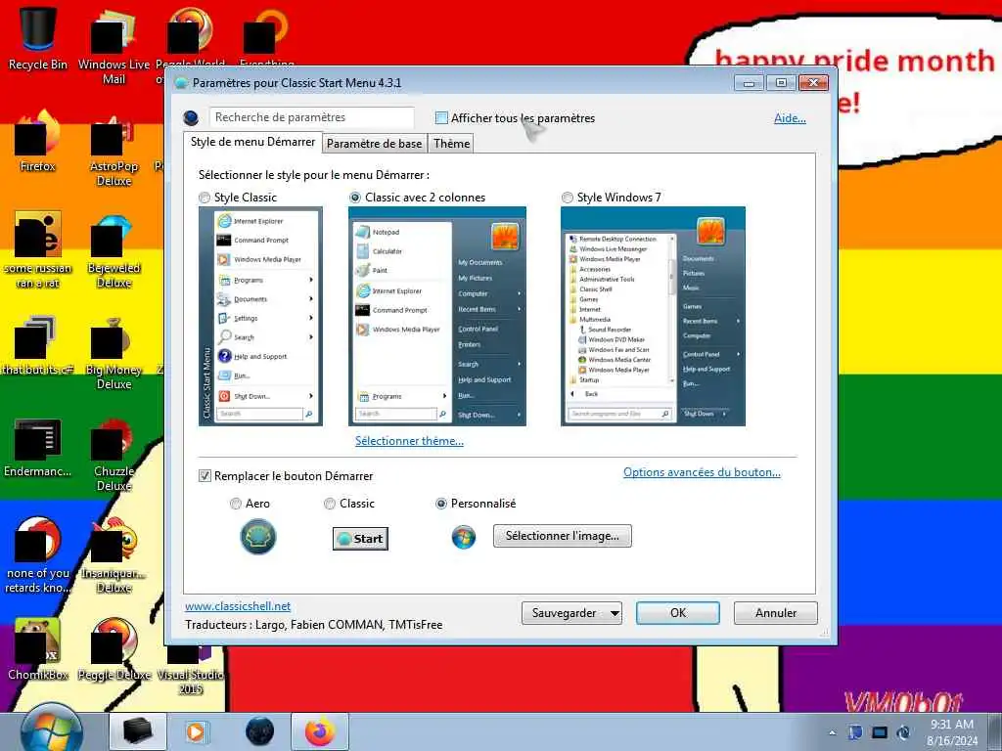Screen dimensions: 1002x751
Task: Visit the www.classicshell.net link
Action: 238,606
